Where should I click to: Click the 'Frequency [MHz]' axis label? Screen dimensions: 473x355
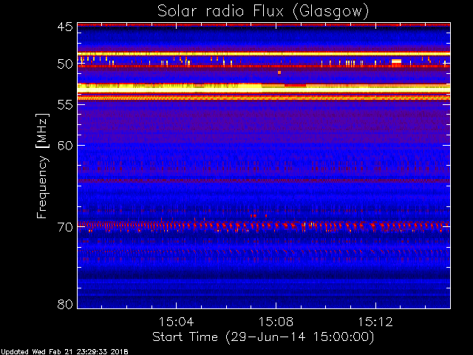coord(42,166)
